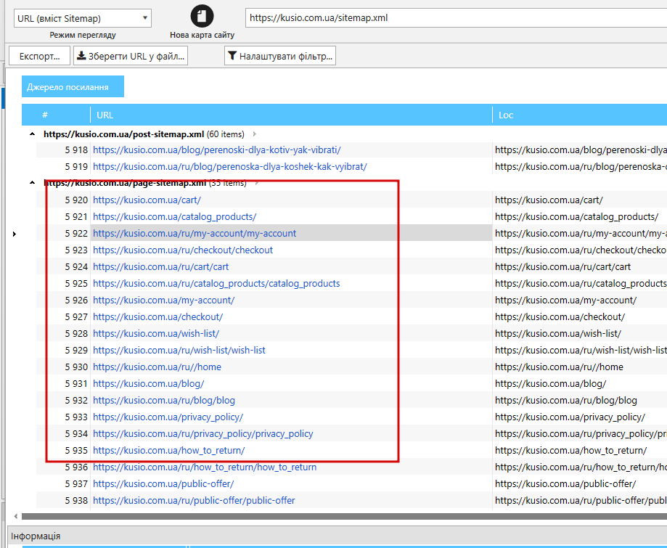667x548 pixels.
Task: Collapse the page-sitemap.xml group
Action: (x=33, y=183)
